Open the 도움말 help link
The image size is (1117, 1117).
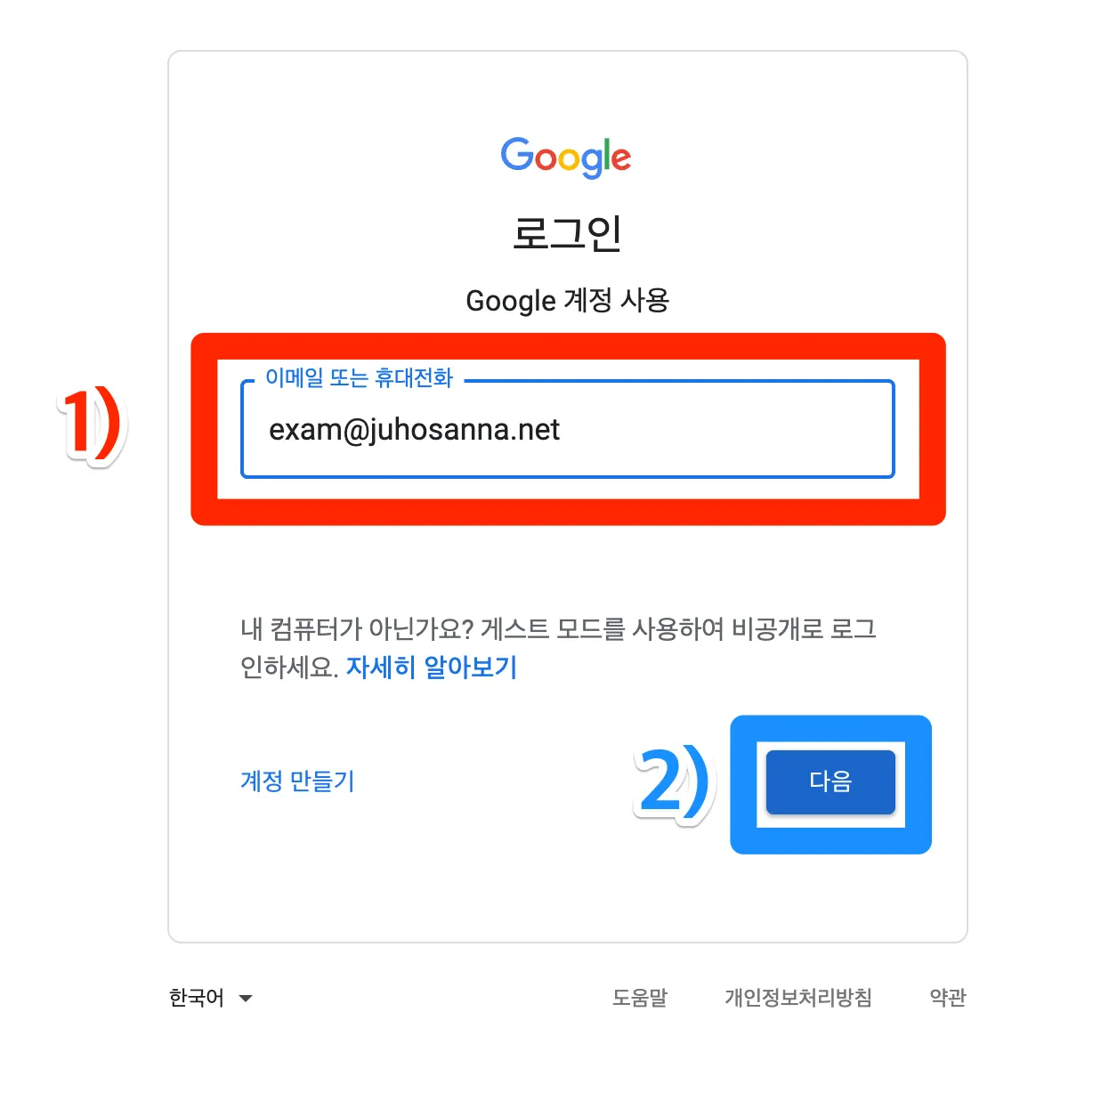point(640,998)
